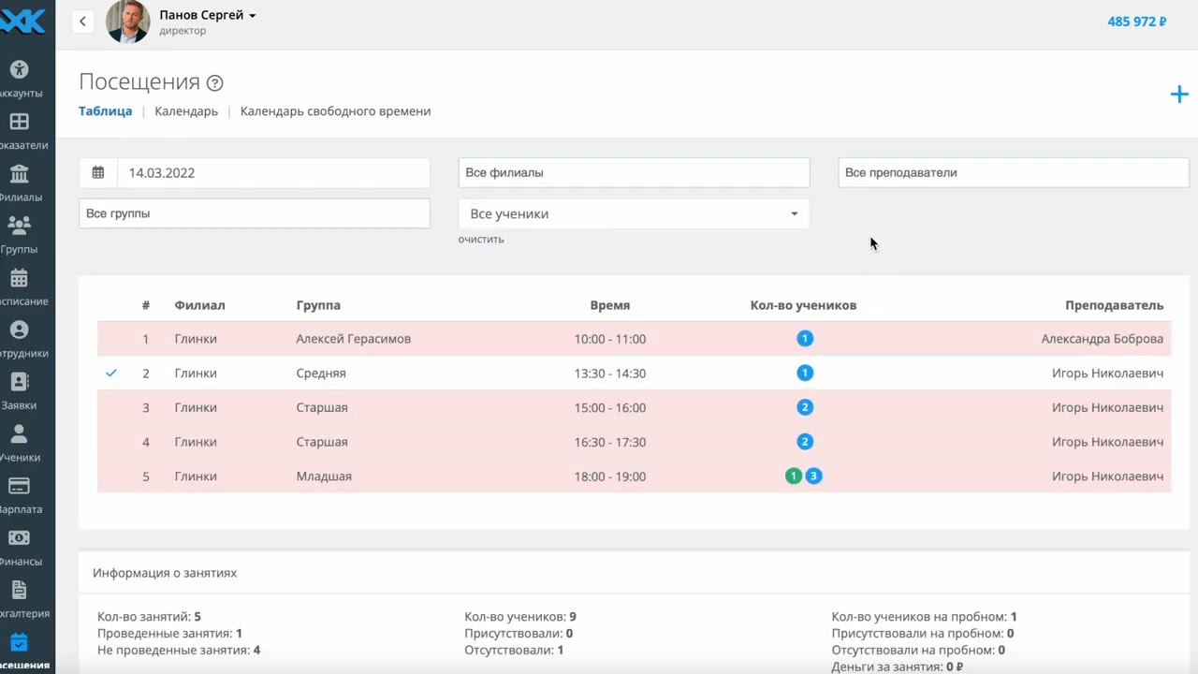Open Расписание schedule sidebar icon
The height and width of the screenshot is (674, 1198).
pyautogui.click(x=19, y=278)
